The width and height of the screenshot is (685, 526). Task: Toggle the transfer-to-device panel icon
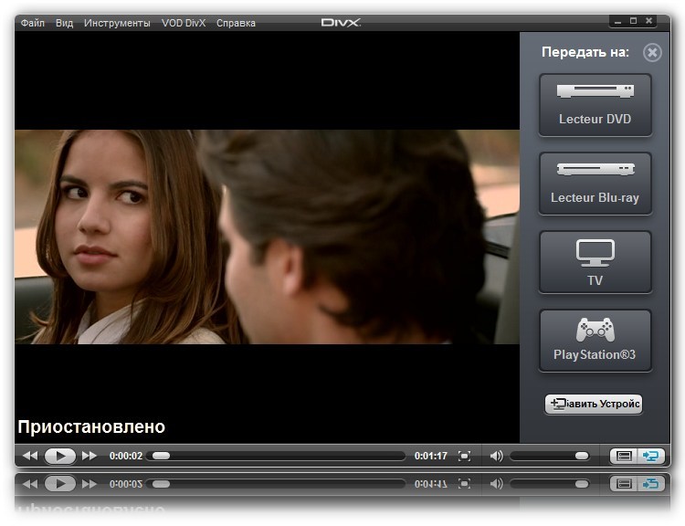651,456
